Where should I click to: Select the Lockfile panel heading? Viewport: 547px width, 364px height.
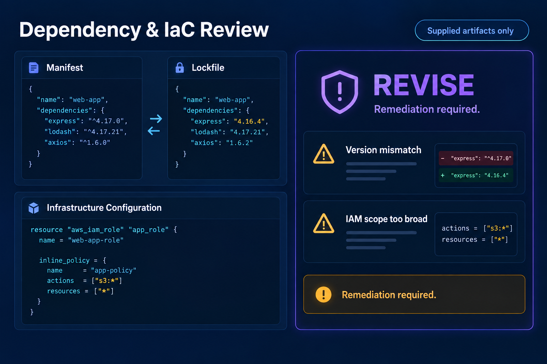[208, 68]
